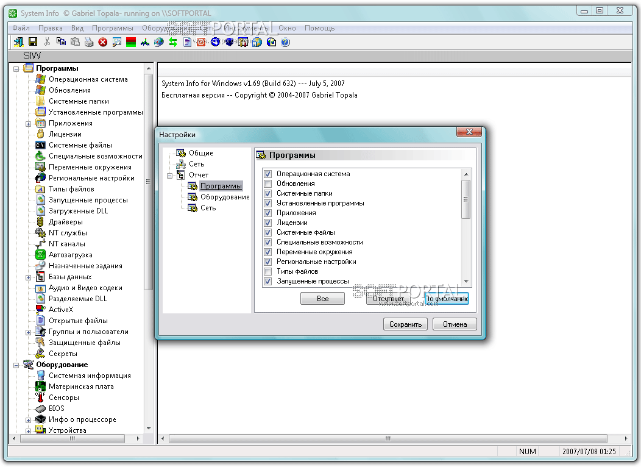The height and width of the screenshot is (467, 641).
Task: Click checkbox list vertical scrollbar thumb
Action: 466,199
